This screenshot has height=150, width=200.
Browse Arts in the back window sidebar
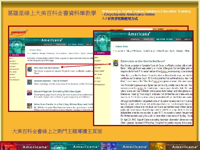[x=11, y=59]
